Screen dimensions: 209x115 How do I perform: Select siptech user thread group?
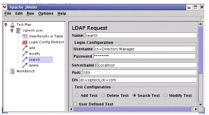point(33,30)
